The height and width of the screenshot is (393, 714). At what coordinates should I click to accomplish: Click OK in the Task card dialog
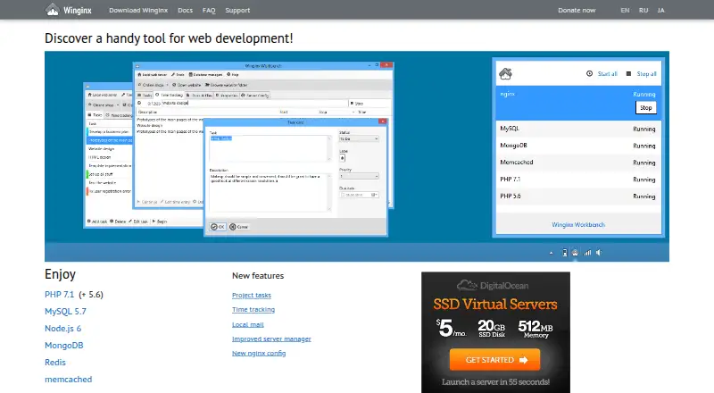point(218,227)
